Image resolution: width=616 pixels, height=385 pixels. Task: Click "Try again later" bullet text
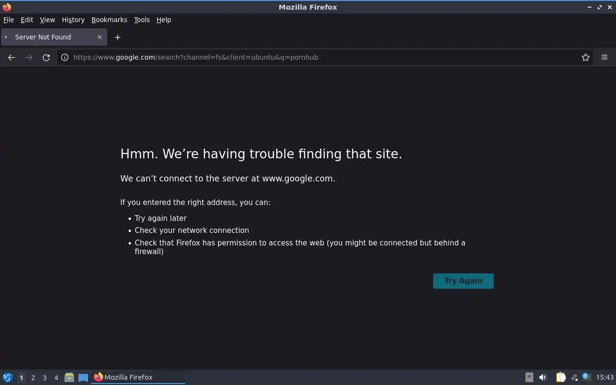coord(161,218)
